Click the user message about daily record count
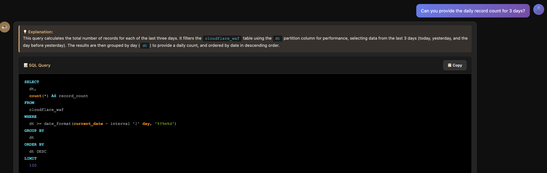Screen dimensions: 547x173 tap(473, 11)
